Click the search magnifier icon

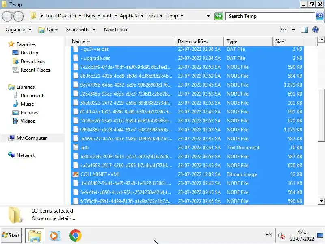tap(320, 16)
